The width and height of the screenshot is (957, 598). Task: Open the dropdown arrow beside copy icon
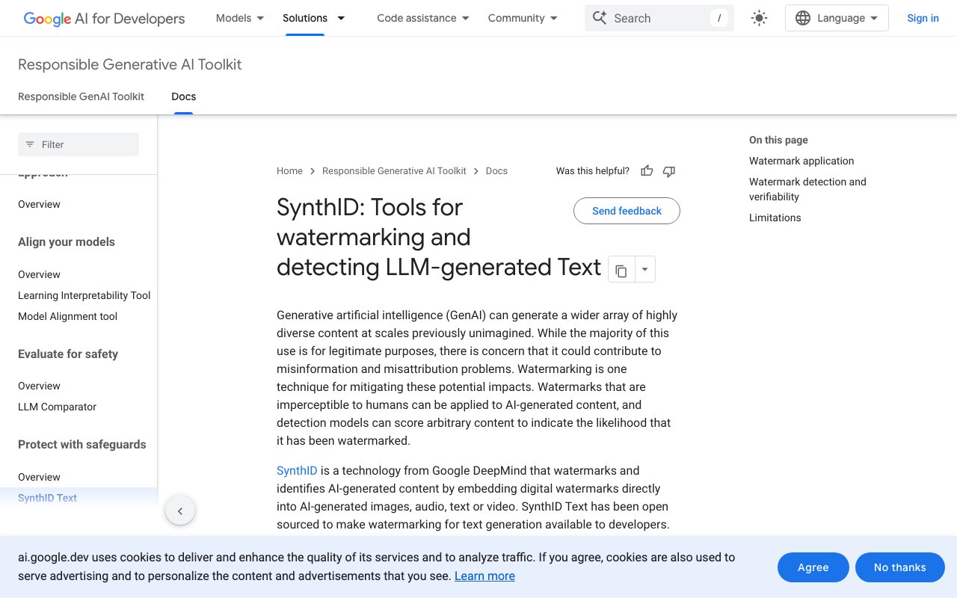tap(644, 270)
